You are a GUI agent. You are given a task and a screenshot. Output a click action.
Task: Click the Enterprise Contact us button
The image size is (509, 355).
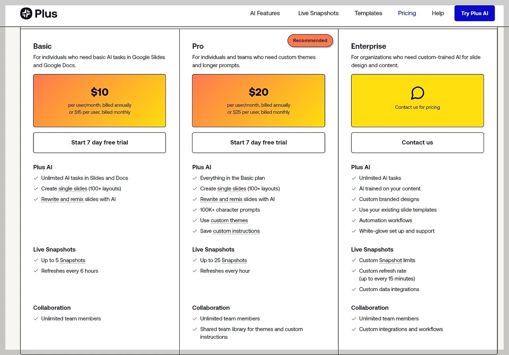coord(417,143)
